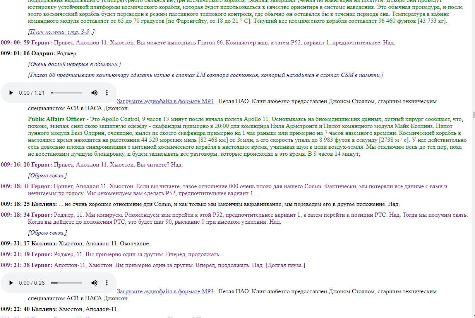Click the note starting 'Глагол 66 предписывает компьютеру'
Image resolution: width=475 pixels, height=318 pixels.
pyautogui.click(x=205, y=75)
